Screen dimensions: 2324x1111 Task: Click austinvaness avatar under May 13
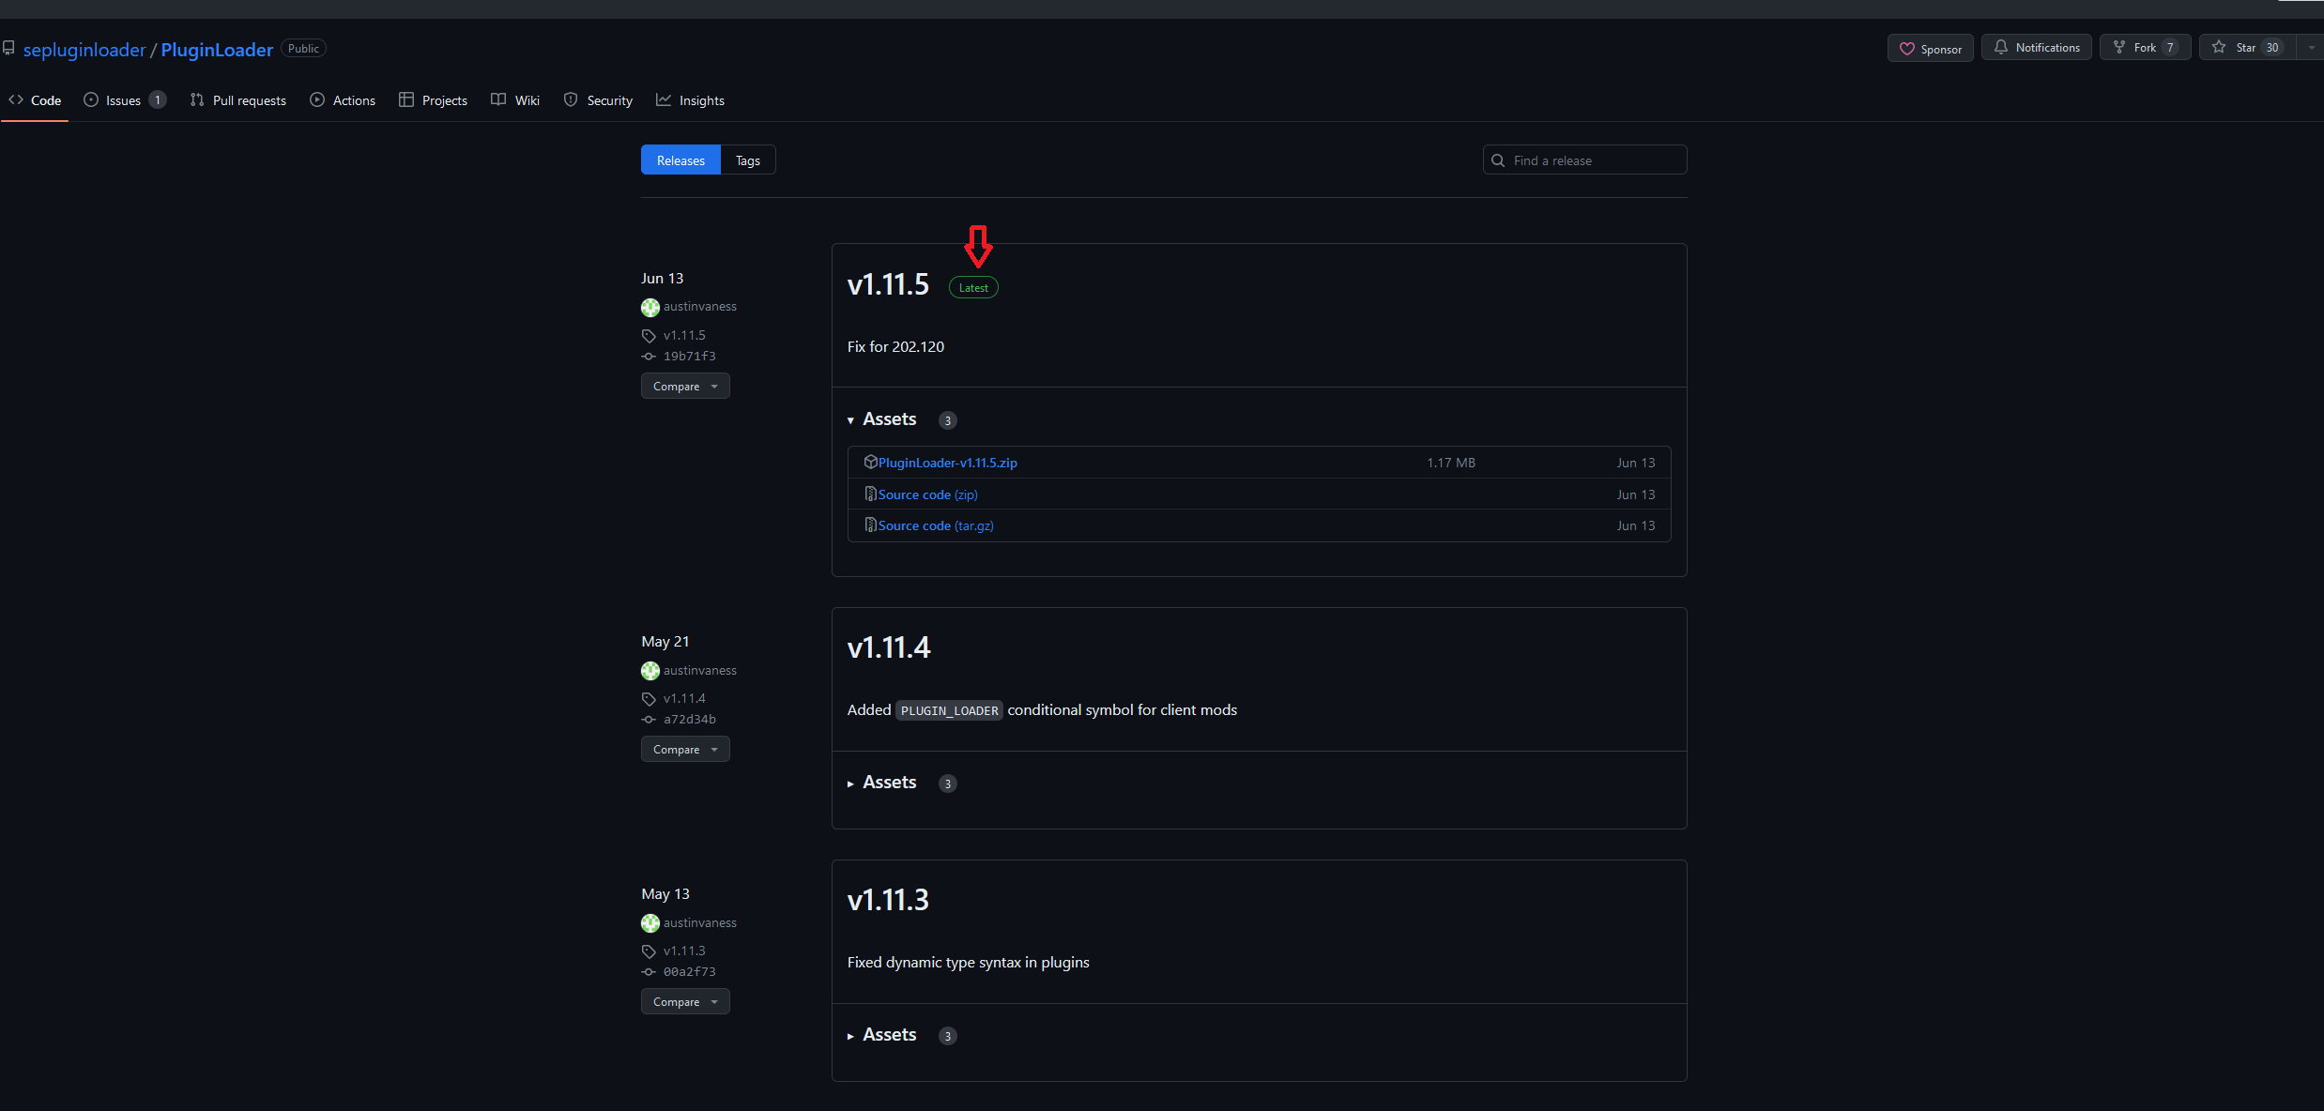point(650,923)
